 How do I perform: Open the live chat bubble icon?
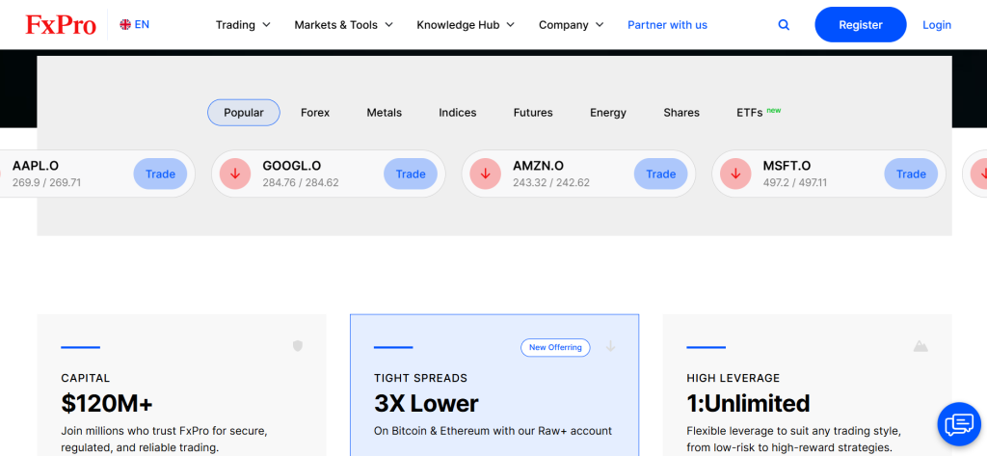pos(959,424)
